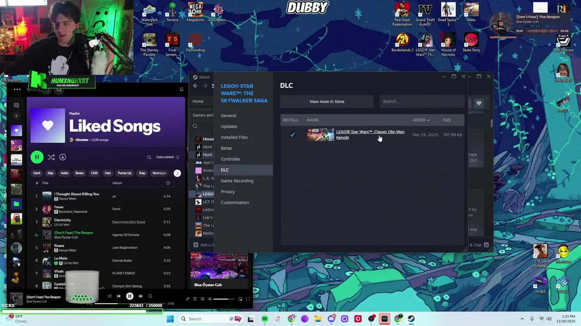The width and height of the screenshot is (581, 326).
Task: Open the Spotify miniplayer
Action: pos(240,299)
